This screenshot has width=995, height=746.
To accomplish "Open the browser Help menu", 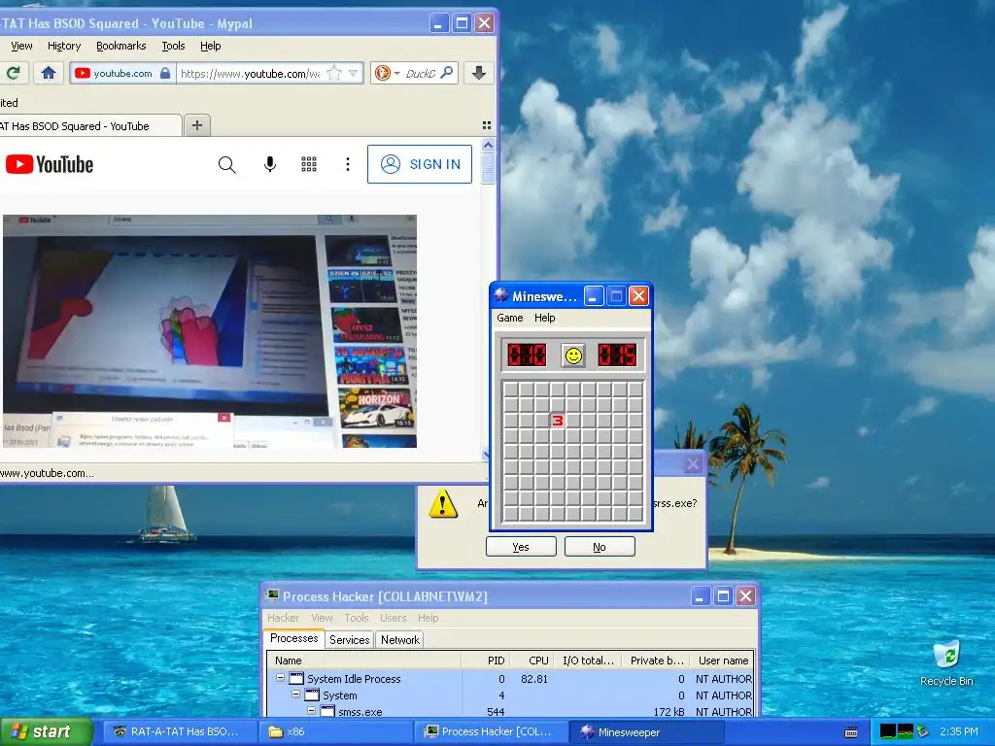I will point(210,46).
